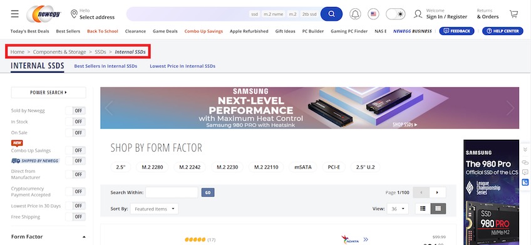Click the 'm.2 nvme' search suggestion
The image size is (531, 245).
(x=273, y=14)
